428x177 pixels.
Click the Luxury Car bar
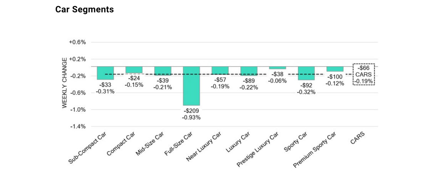click(x=249, y=71)
